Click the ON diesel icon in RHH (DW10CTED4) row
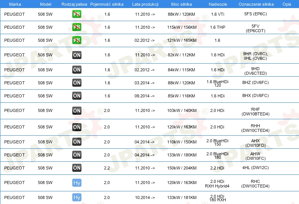The width and height of the screenshot is (299, 204). pyautogui.click(x=76, y=127)
